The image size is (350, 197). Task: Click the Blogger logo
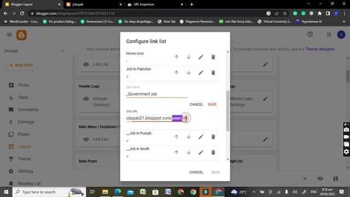pyautogui.click(x=21, y=35)
